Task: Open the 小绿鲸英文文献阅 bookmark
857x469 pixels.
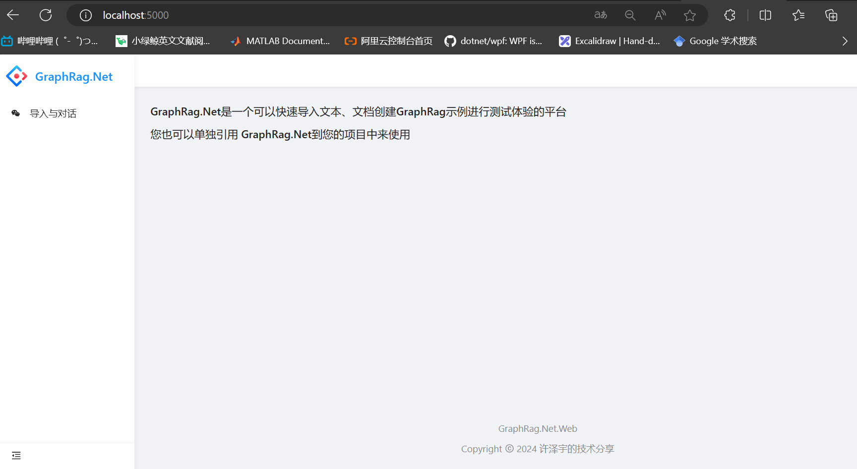Action: click(x=163, y=41)
